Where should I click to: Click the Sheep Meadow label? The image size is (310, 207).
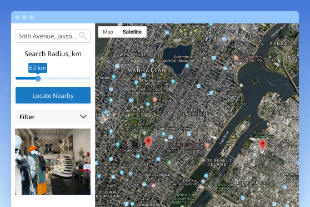pyautogui.click(x=134, y=119)
